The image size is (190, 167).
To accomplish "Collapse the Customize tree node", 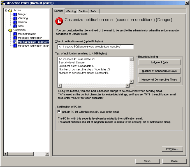I will coord(6,30).
